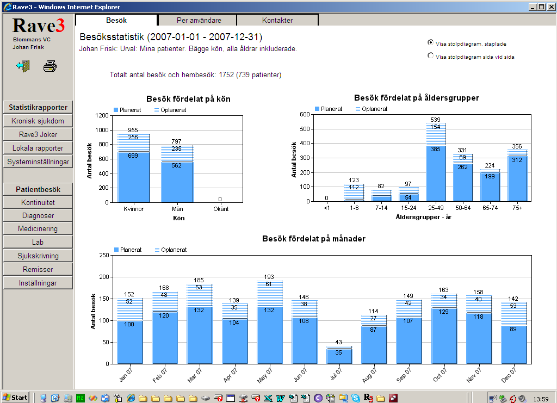Viewport: 557px width, 403px height.
Task: Click the Kvinnor bar in gender chart
Action: (134, 168)
